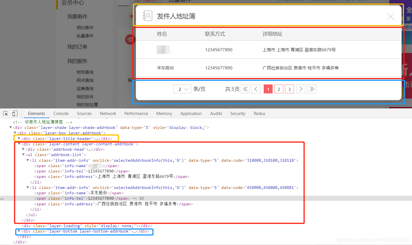The height and width of the screenshot is (245, 412).
Task: Click the 详细地址 column header
Action: tap(272, 34)
